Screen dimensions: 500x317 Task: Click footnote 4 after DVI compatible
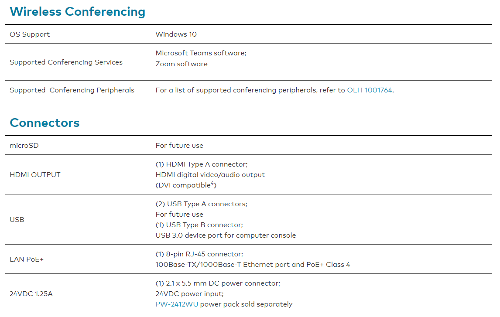point(212,183)
